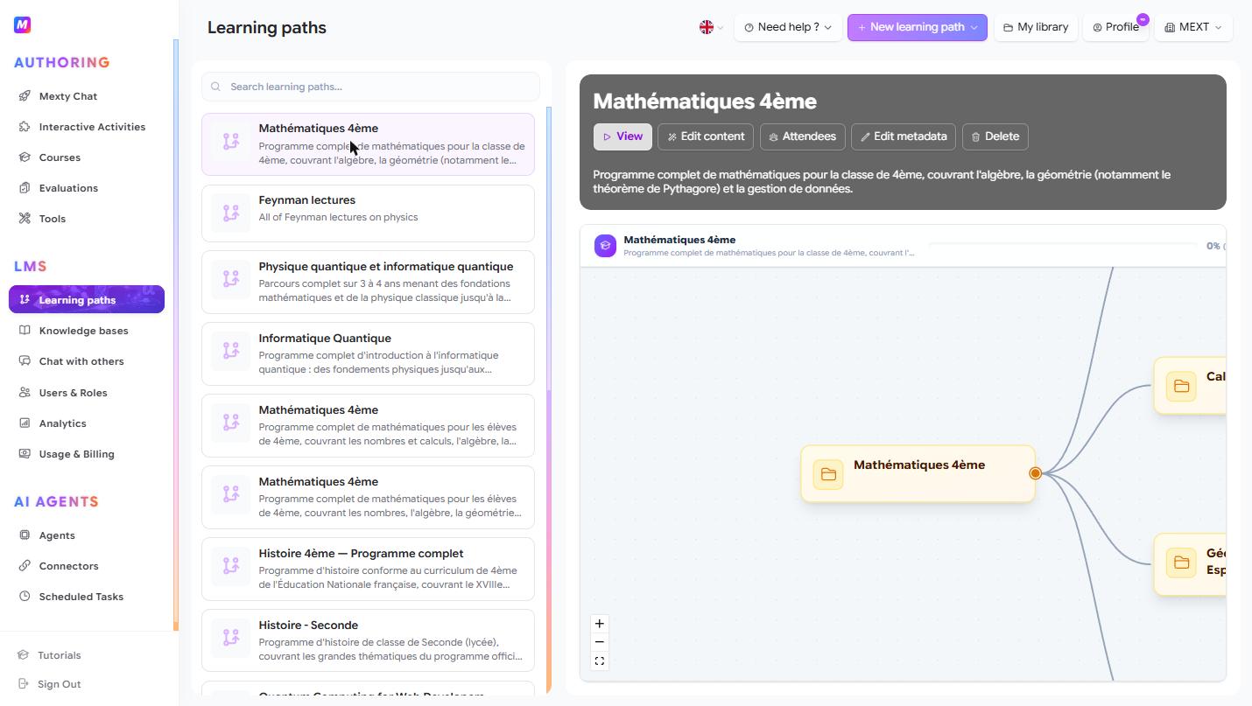This screenshot has height=706, width=1252.
Task: Click the search magnifier icon
Action: tap(215, 87)
